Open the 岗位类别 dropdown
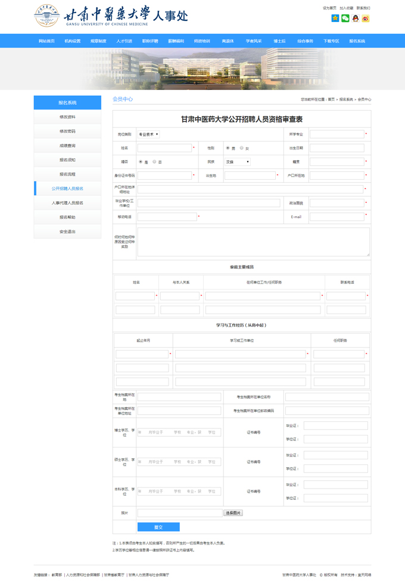 (x=148, y=134)
